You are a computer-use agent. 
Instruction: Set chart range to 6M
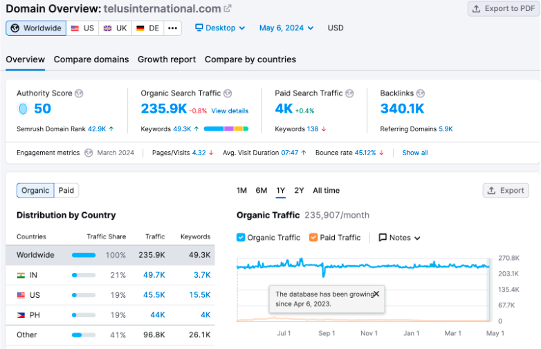[x=262, y=191]
